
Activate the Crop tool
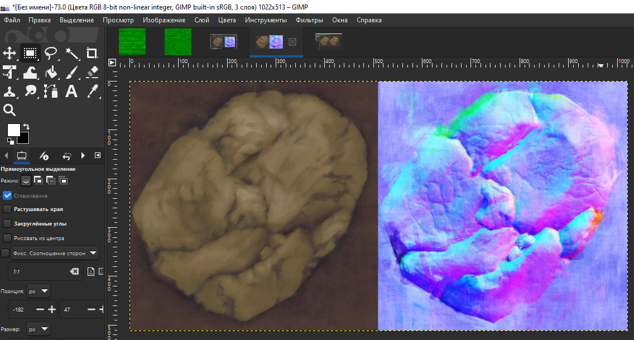point(92,53)
